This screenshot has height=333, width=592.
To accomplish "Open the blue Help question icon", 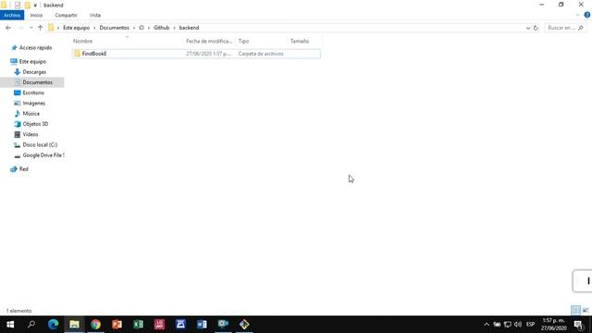I will click(x=587, y=15).
